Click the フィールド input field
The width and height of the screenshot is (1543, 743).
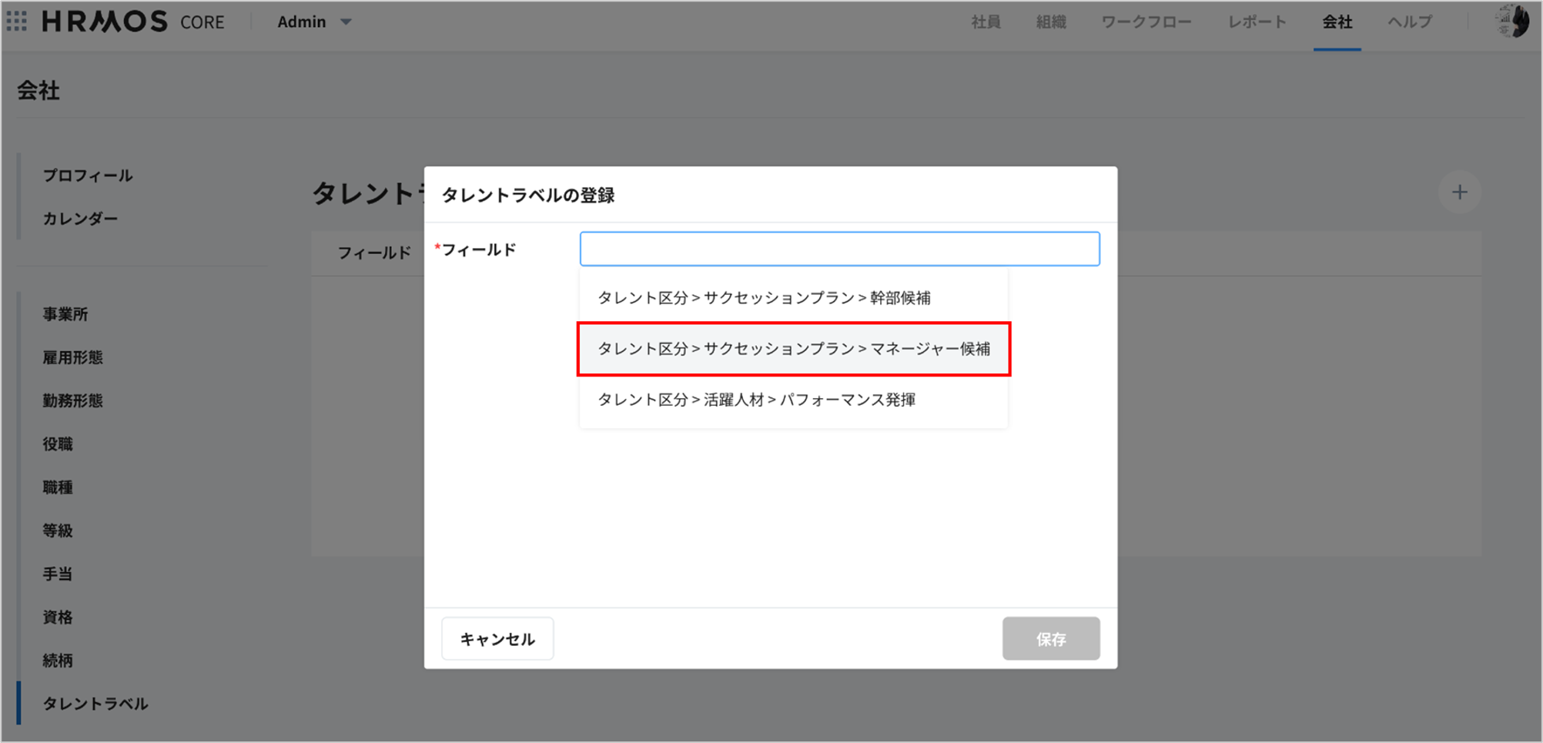click(x=839, y=249)
